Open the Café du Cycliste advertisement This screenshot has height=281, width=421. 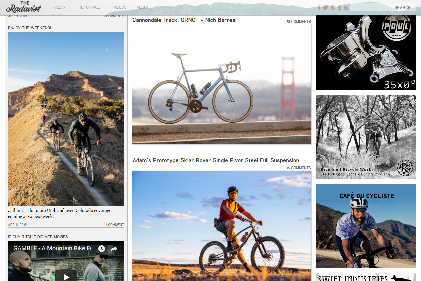366,225
